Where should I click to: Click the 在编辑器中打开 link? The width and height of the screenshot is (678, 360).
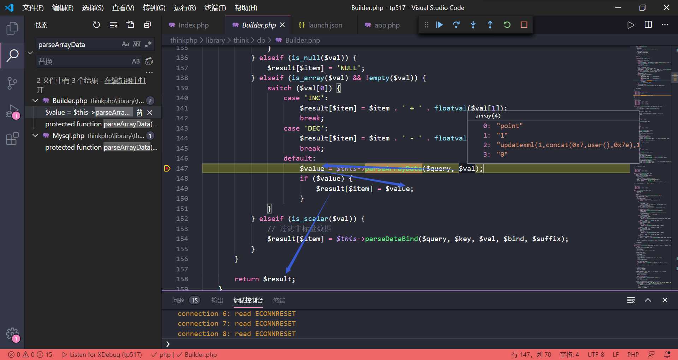[x=125, y=80]
